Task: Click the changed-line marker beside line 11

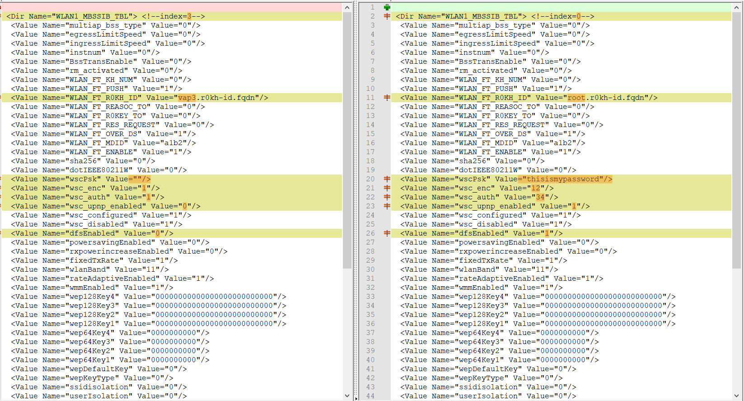Action: [387, 98]
